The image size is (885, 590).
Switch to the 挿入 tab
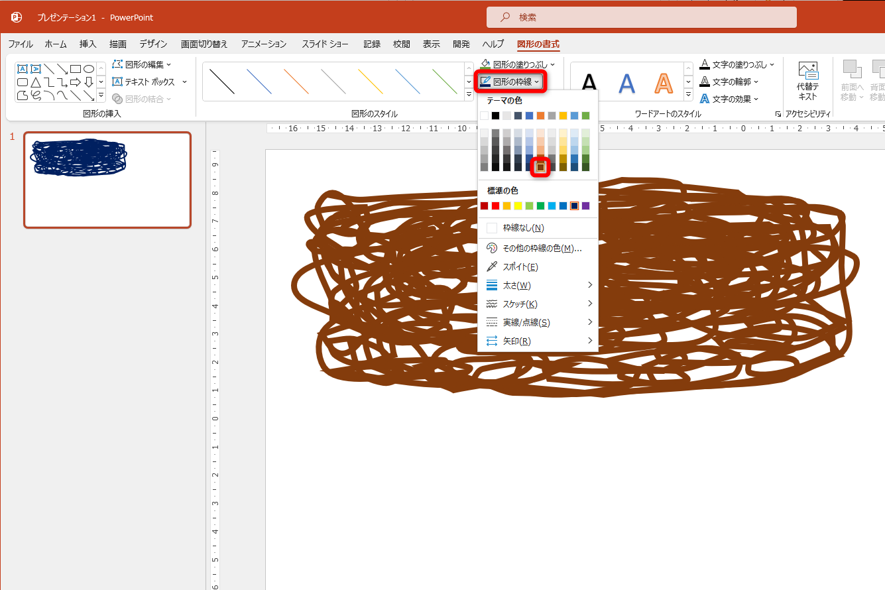(x=88, y=44)
